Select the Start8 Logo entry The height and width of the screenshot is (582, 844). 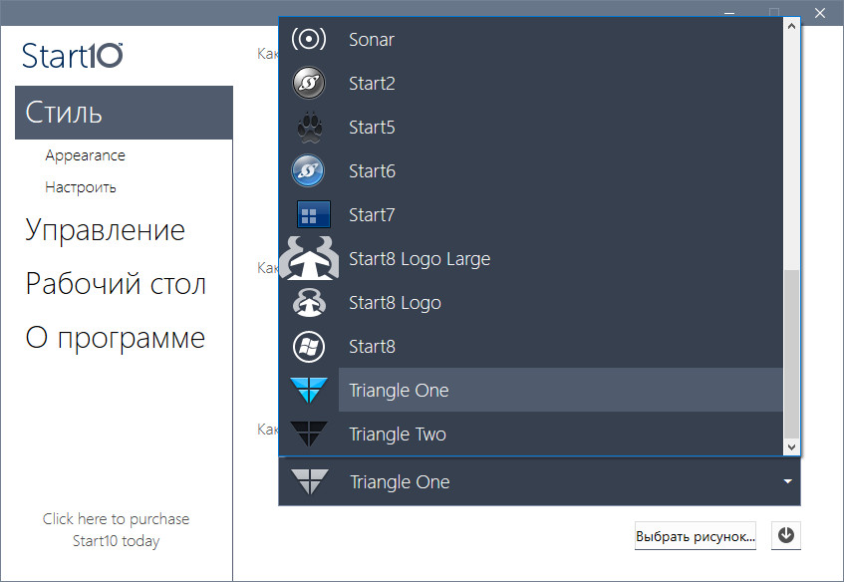pyautogui.click(x=531, y=303)
